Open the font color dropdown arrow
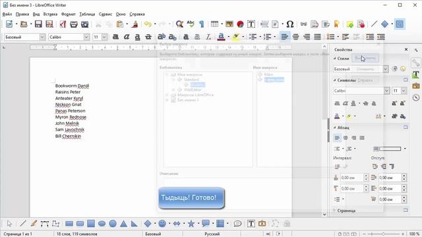This screenshot has width=422, height=237. pyautogui.click(x=228, y=37)
